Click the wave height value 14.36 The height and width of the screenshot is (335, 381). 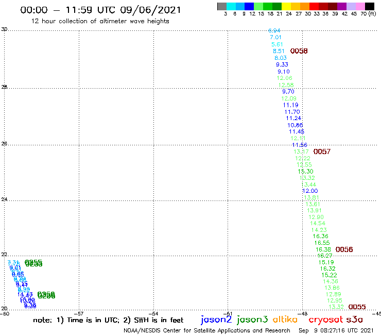point(331,281)
